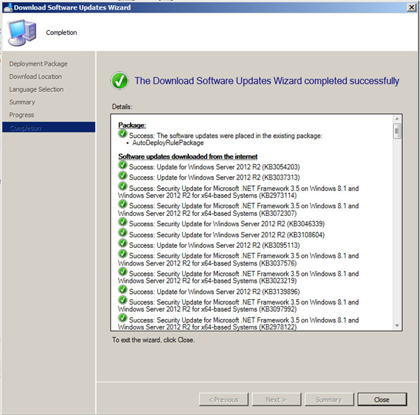Select the Progress step in sidebar
Screen dimensions: 420x415
22,115
